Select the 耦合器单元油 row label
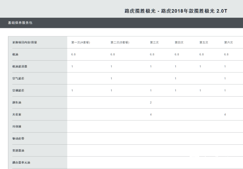The width and height of the screenshot is (243, 169). 21,163
